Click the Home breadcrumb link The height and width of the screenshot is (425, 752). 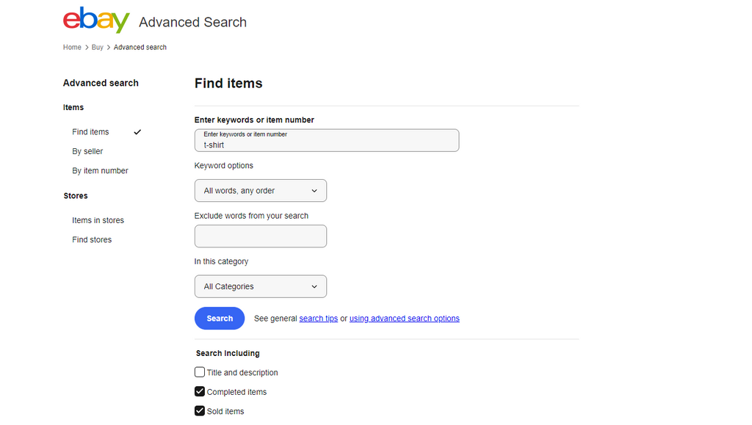click(x=72, y=48)
